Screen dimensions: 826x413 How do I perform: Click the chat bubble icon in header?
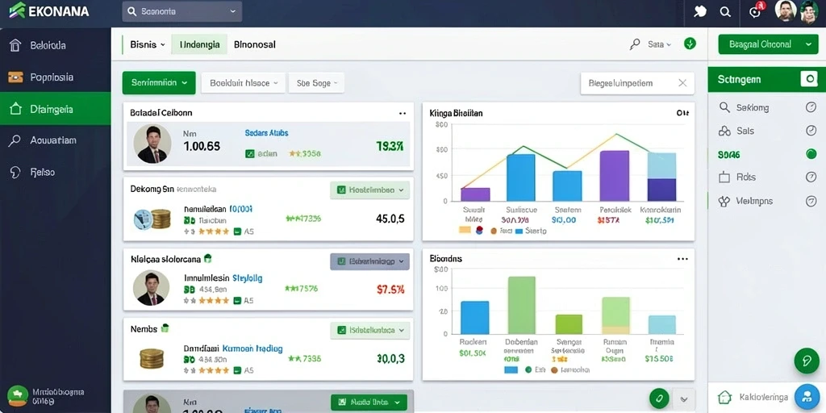(x=699, y=11)
